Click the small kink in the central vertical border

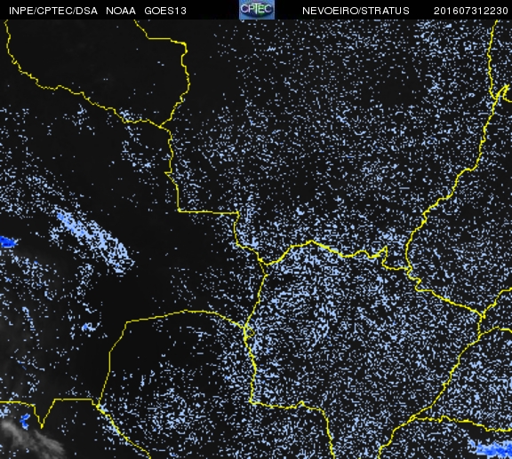250,332
